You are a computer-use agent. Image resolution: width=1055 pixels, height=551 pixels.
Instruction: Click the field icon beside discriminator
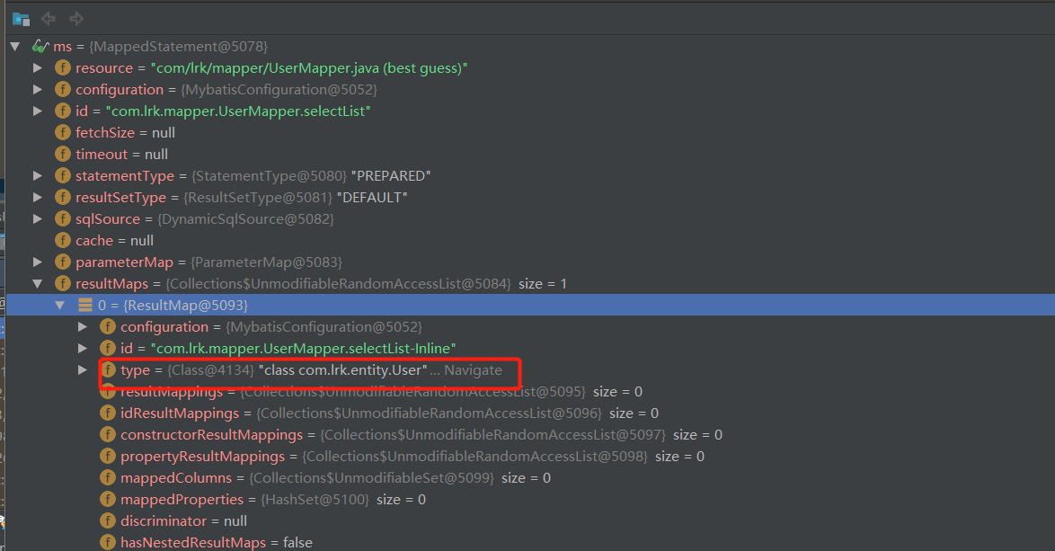(107, 521)
